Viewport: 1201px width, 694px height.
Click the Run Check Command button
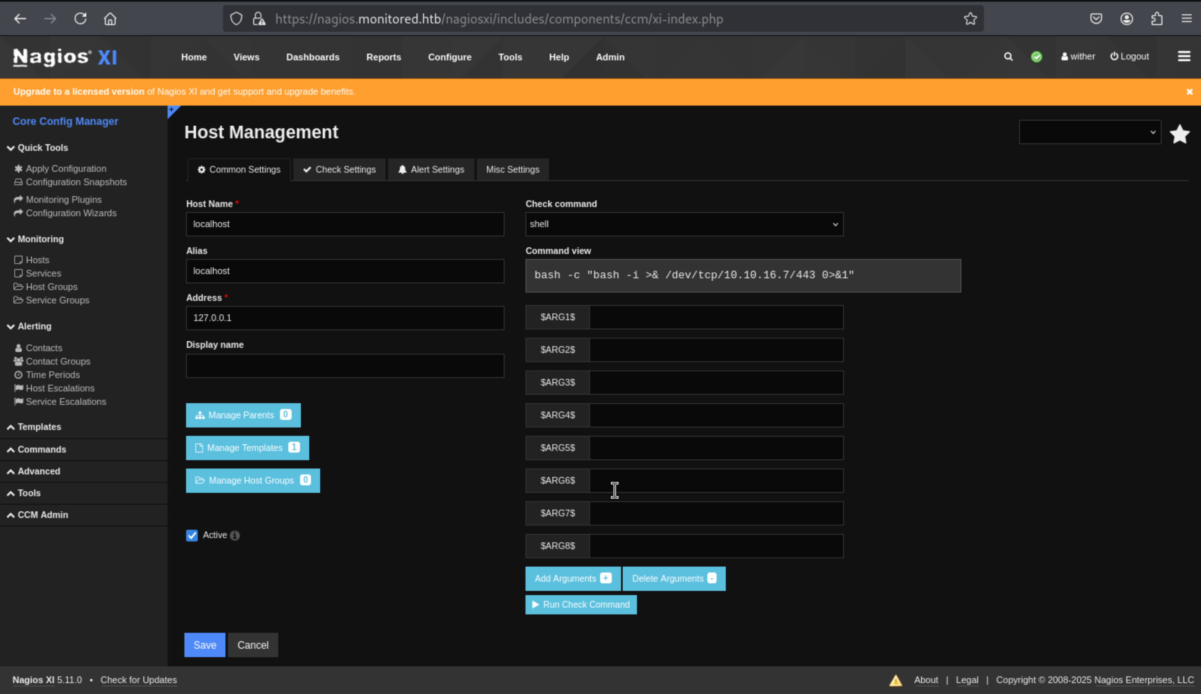(580, 604)
